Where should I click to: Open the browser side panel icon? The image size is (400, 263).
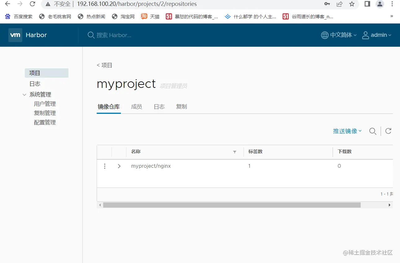(x=367, y=4)
